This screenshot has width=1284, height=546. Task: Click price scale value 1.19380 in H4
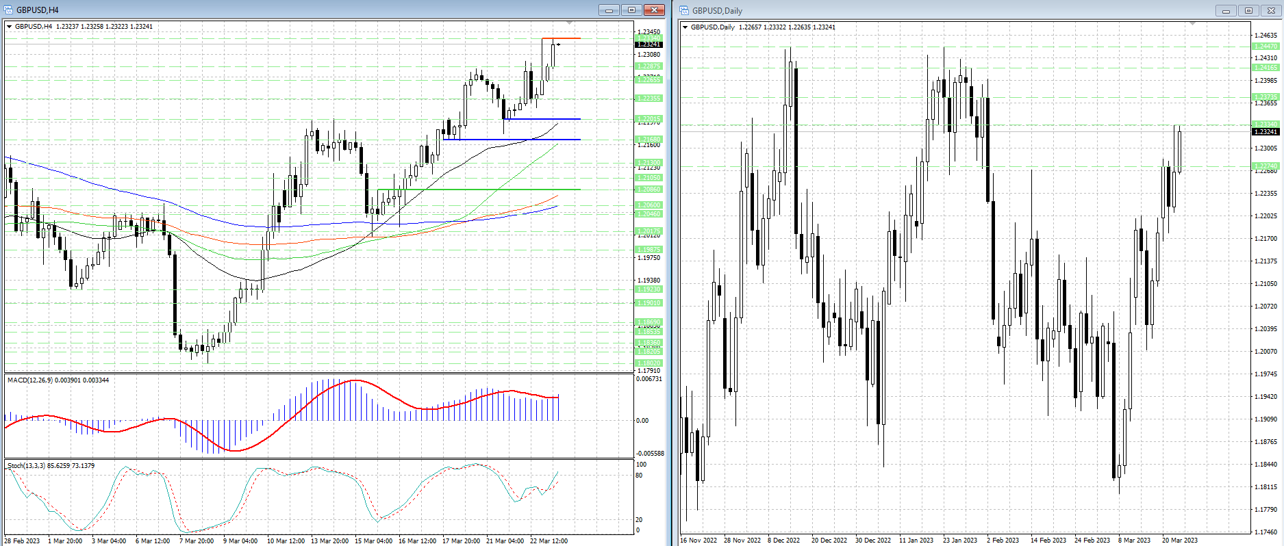click(x=649, y=281)
